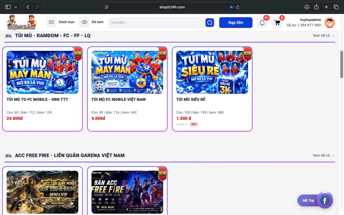Click the shopfc24h.com address bar
Viewport: 344px width, 215px height.
point(172,7)
